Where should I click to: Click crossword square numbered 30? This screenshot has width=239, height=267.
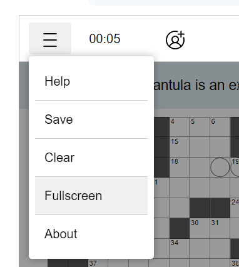[x=200, y=228]
